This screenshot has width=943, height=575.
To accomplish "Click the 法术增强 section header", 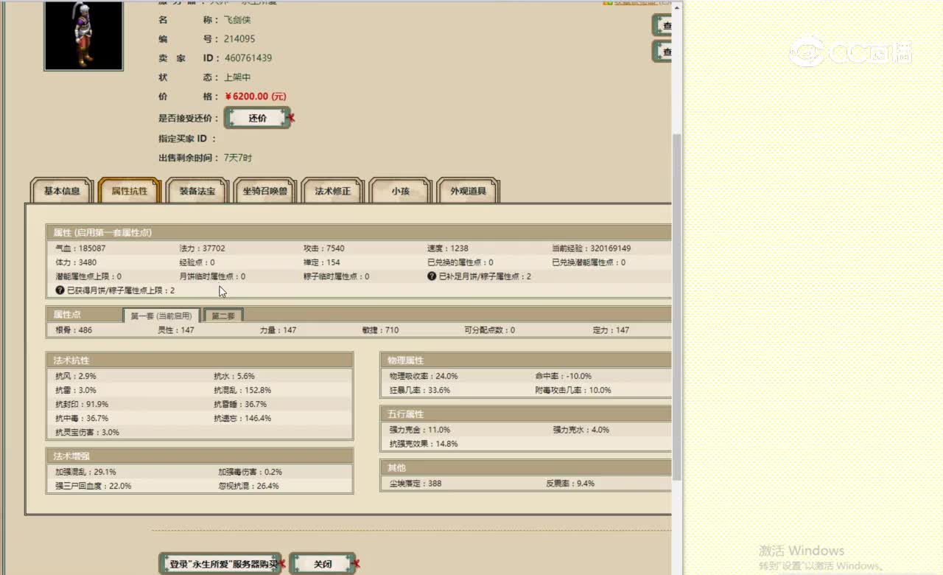I will 200,456.
